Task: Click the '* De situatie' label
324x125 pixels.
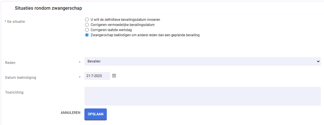Action: (x=15, y=21)
